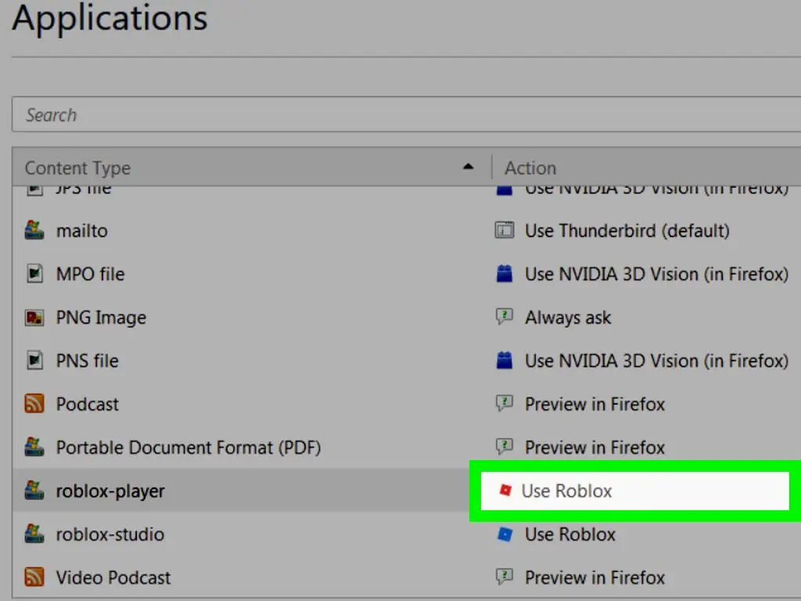801x601 pixels.
Task: Click the Thunderbird action icon for mailto
Action: pyautogui.click(x=505, y=231)
